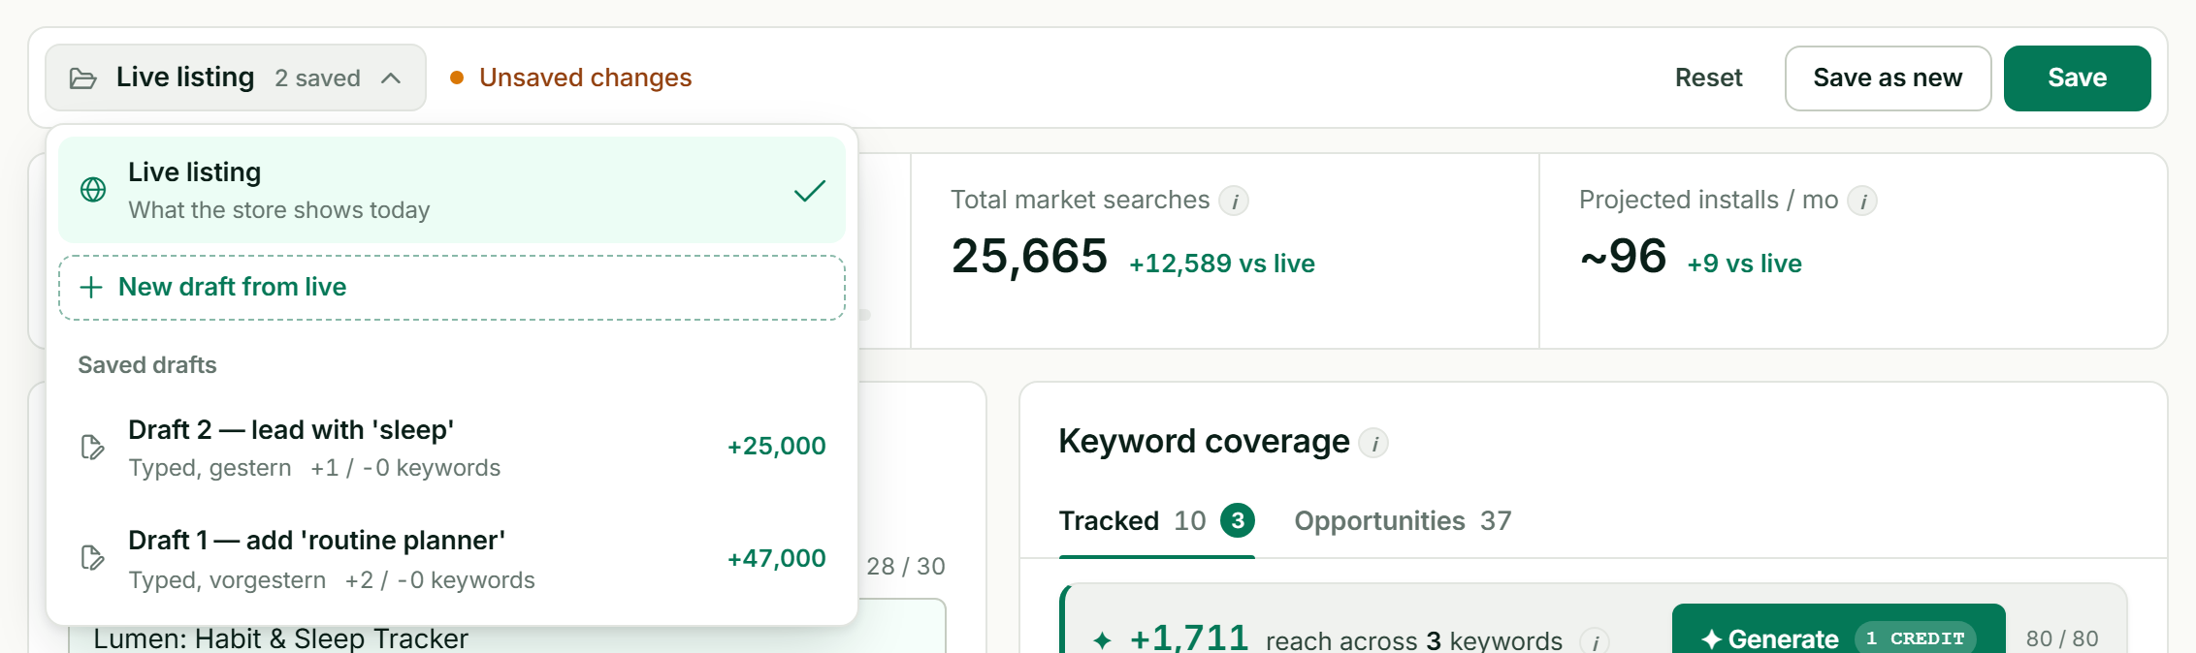Switch to the Tracked tab
Image resolution: width=2196 pixels, height=653 pixels.
(1156, 521)
